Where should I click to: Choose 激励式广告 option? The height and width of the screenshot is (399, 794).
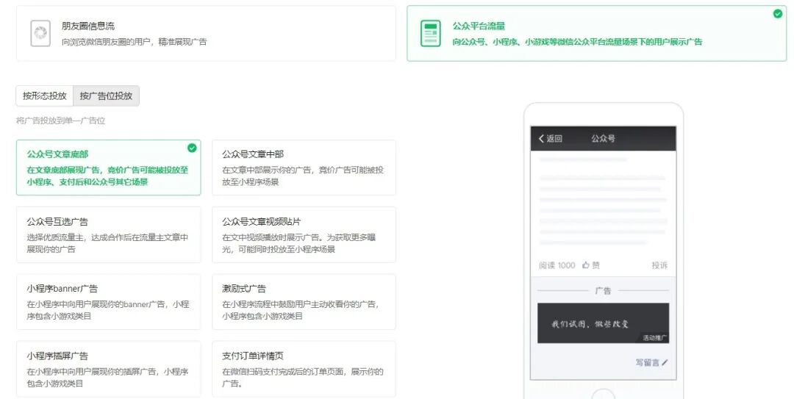coord(304,302)
